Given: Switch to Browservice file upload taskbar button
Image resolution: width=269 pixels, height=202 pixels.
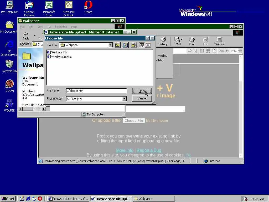Looking at the screenshot, I should coord(111,199).
